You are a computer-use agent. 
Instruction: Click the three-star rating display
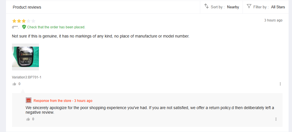24,21
